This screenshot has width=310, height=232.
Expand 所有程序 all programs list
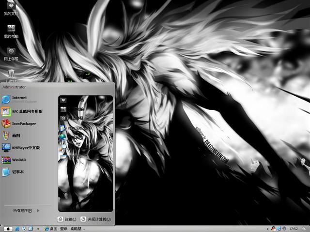26,211
